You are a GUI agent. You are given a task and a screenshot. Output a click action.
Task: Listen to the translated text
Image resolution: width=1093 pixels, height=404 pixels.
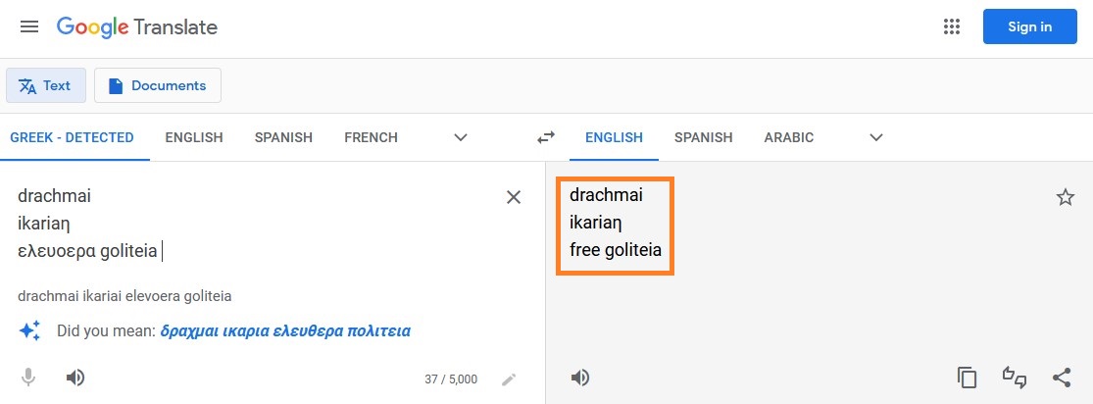(x=580, y=378)
